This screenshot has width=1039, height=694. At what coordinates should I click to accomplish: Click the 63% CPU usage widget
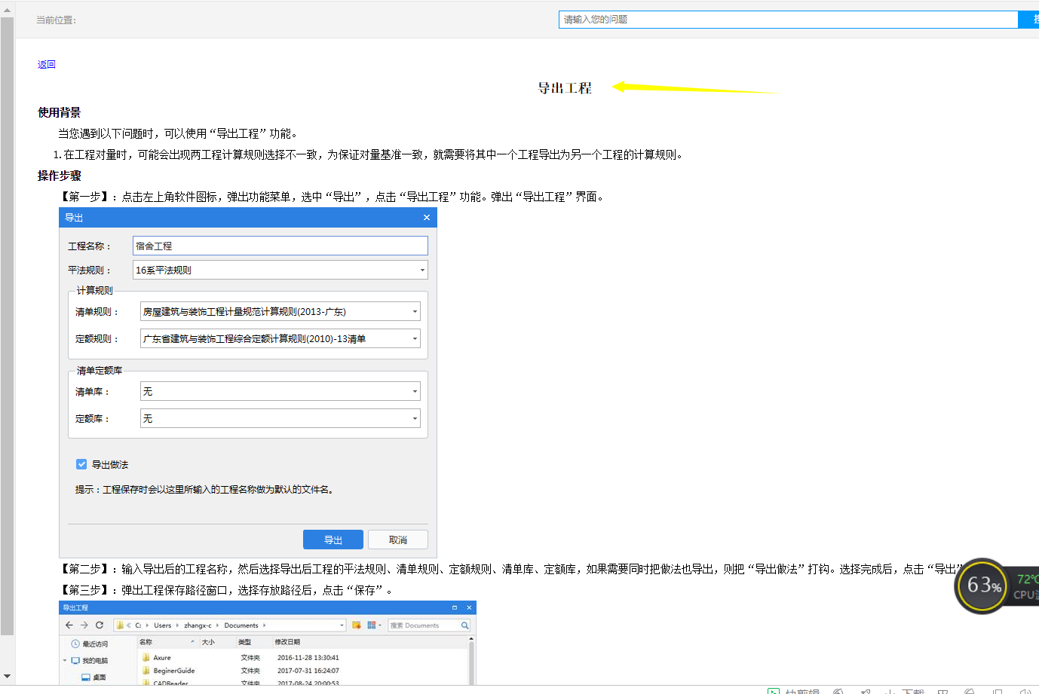[982, 585]
